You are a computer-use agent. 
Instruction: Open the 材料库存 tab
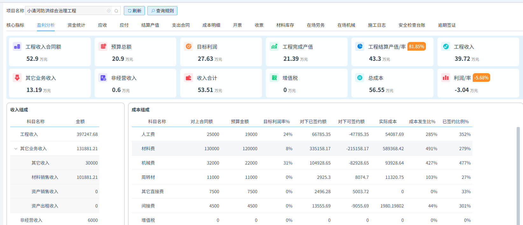285,25
